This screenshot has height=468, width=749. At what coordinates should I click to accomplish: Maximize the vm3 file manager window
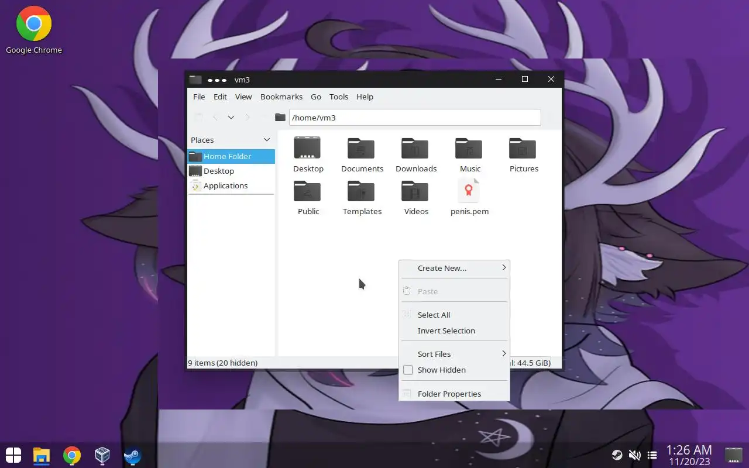click(525, 79)
